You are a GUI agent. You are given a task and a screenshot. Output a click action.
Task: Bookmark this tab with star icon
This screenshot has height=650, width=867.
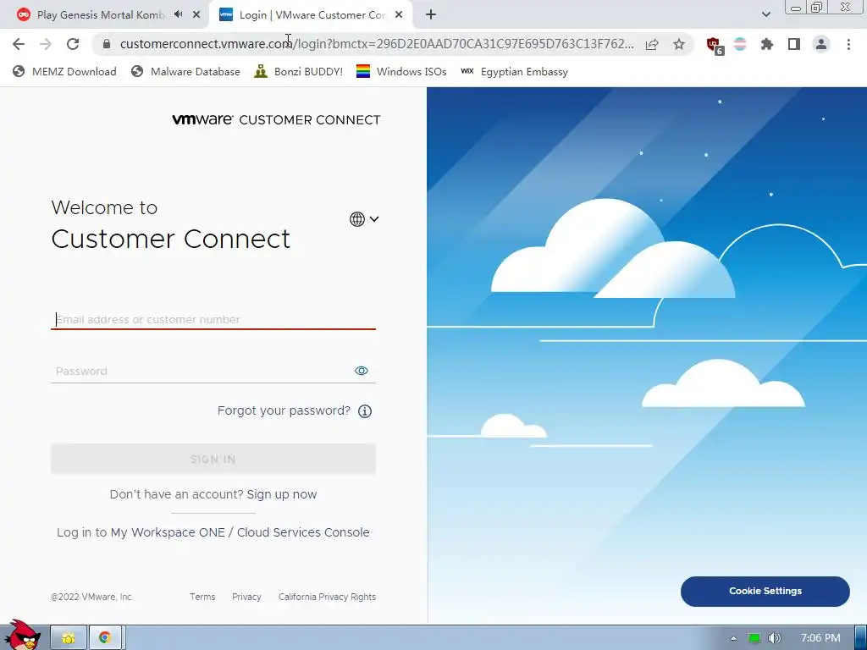coord(679,44)
